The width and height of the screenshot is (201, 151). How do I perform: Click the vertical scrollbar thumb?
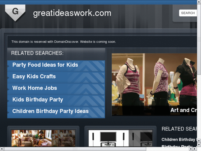click(x=199, y=39)
